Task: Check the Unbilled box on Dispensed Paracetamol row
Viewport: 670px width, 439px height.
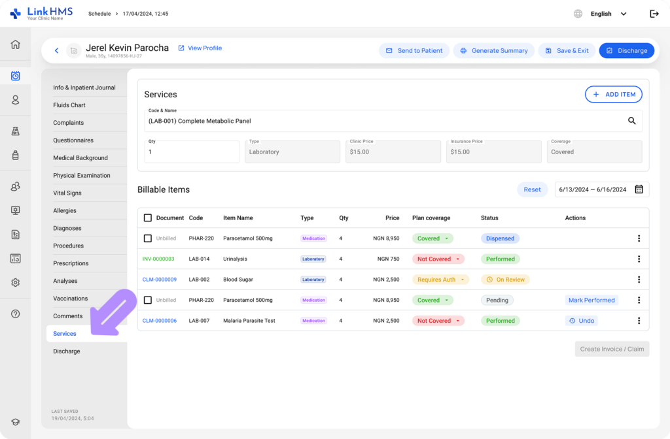Action: [x=147, y=238]
